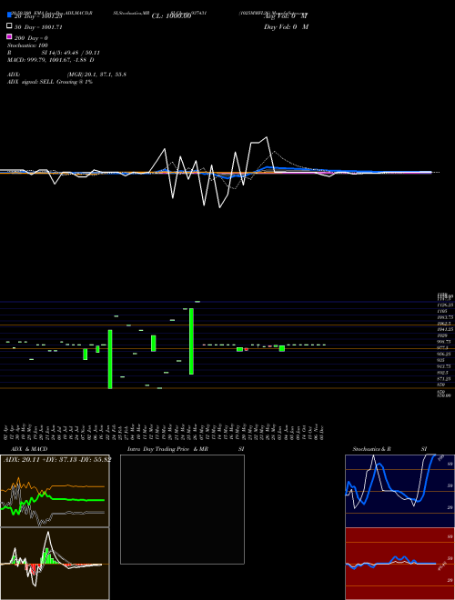This screenshot has height=600, width=455.
Task: Click the white 50 Day legend swatch
Action: point(9,25)
